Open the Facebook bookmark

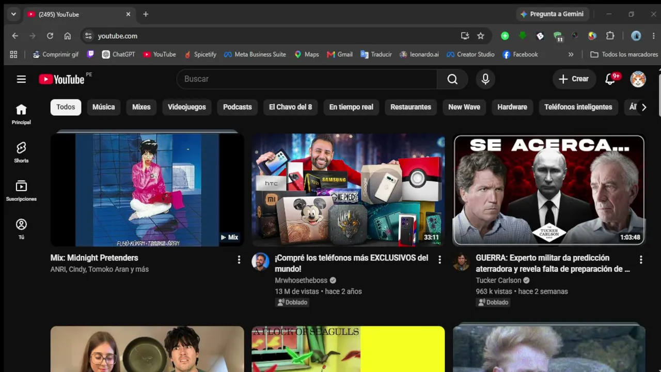[520, 54]
